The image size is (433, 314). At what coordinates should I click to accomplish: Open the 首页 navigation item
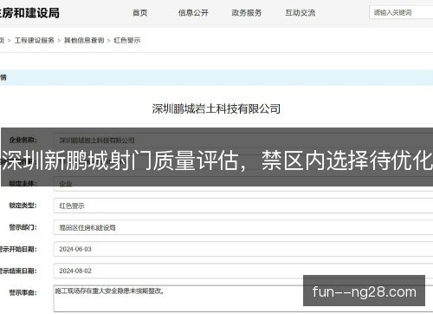(140, 13)
